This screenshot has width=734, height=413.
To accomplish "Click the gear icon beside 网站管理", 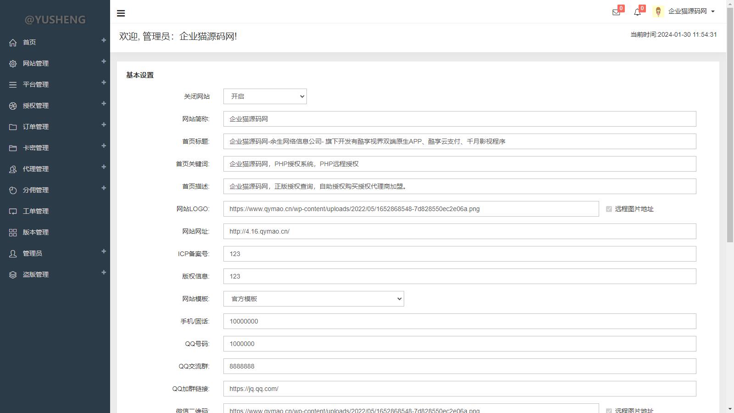I will pyautogui.click(x=13, y=64).
